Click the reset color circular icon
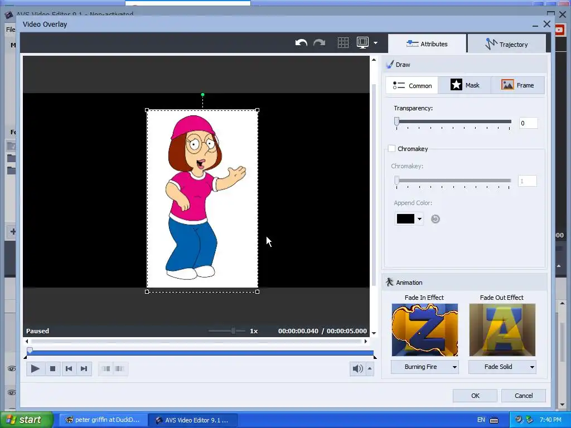Viewport: 571px width, 428px height. [x=435, y=218]
